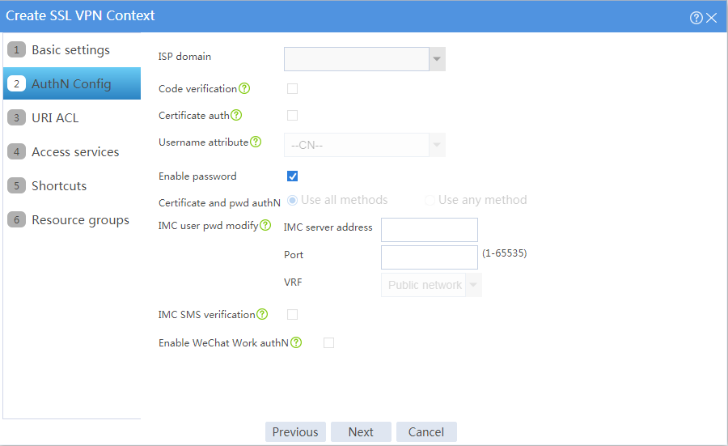The image size is (728, 446).
Task: Focus the IMC server address field
Action: click(x=430, y=230)
